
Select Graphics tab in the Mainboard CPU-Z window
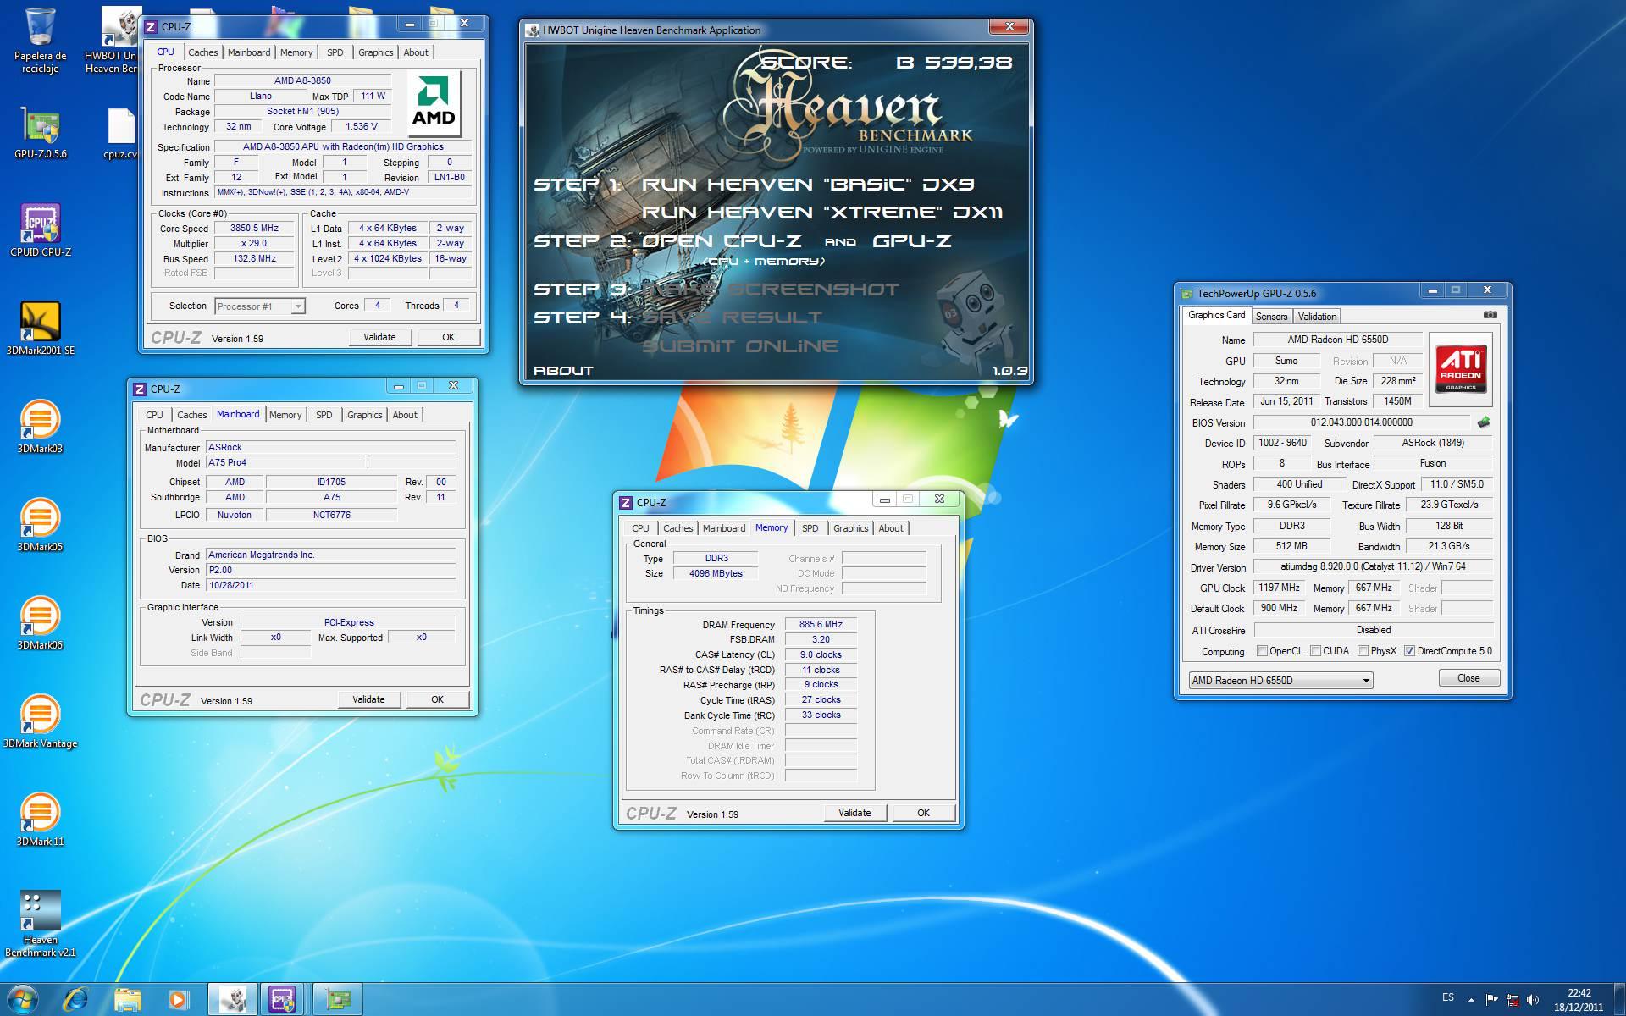pyautogui.click(x=364, y=415)
